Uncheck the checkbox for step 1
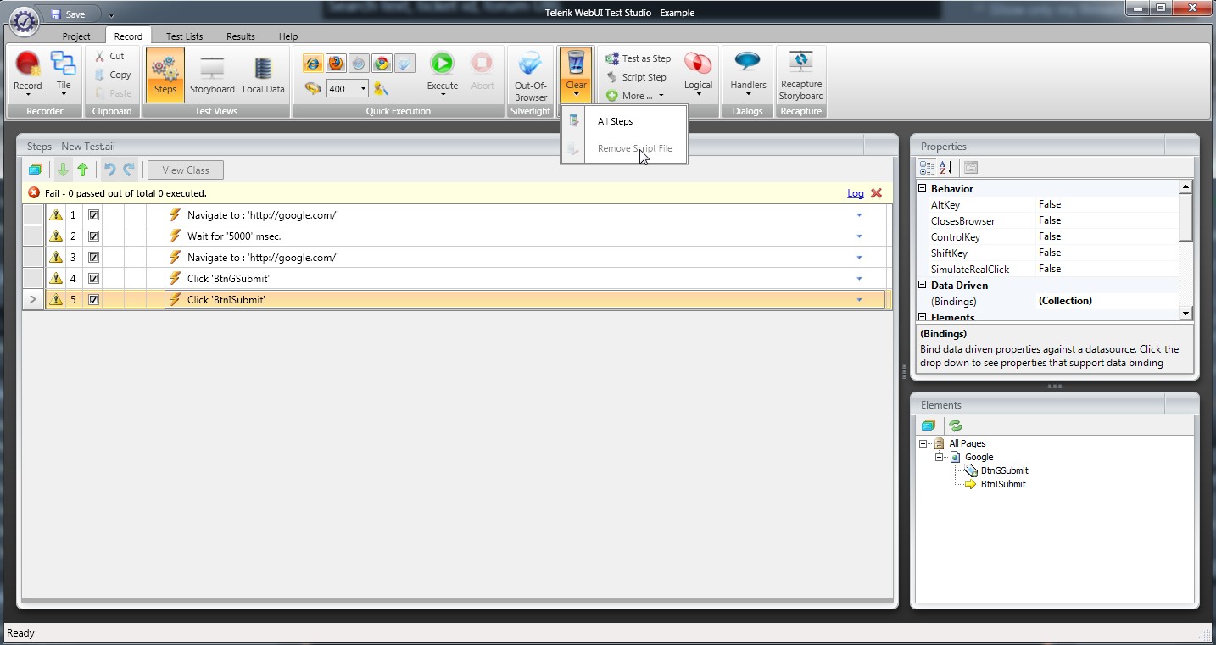 point(94,215)
